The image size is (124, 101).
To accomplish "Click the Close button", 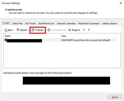I will pos(115,97).
